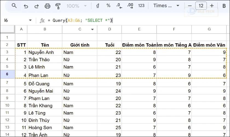This screenshot has height=137, width=230.
Task: Open column C header dropdown arrow
Action: coord(93,29)
